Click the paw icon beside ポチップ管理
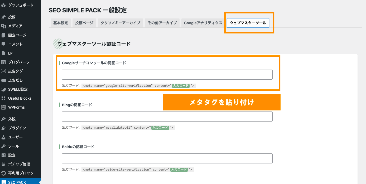The image size is (366, 184). [x=3, y=164]
